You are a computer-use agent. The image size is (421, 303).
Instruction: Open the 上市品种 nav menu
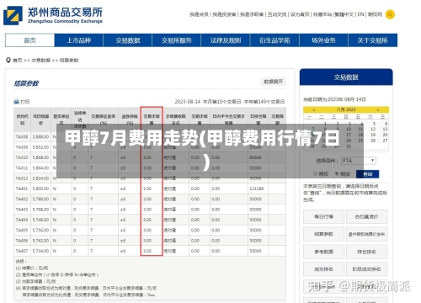(79, 40)
